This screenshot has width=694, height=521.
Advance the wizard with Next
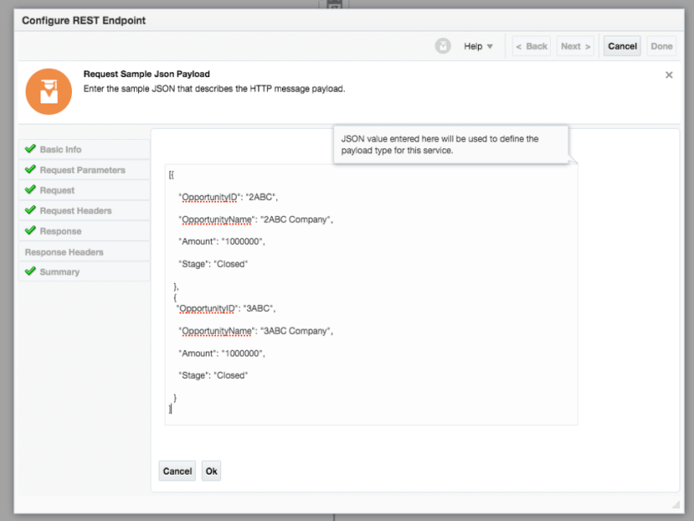(576, 46)
